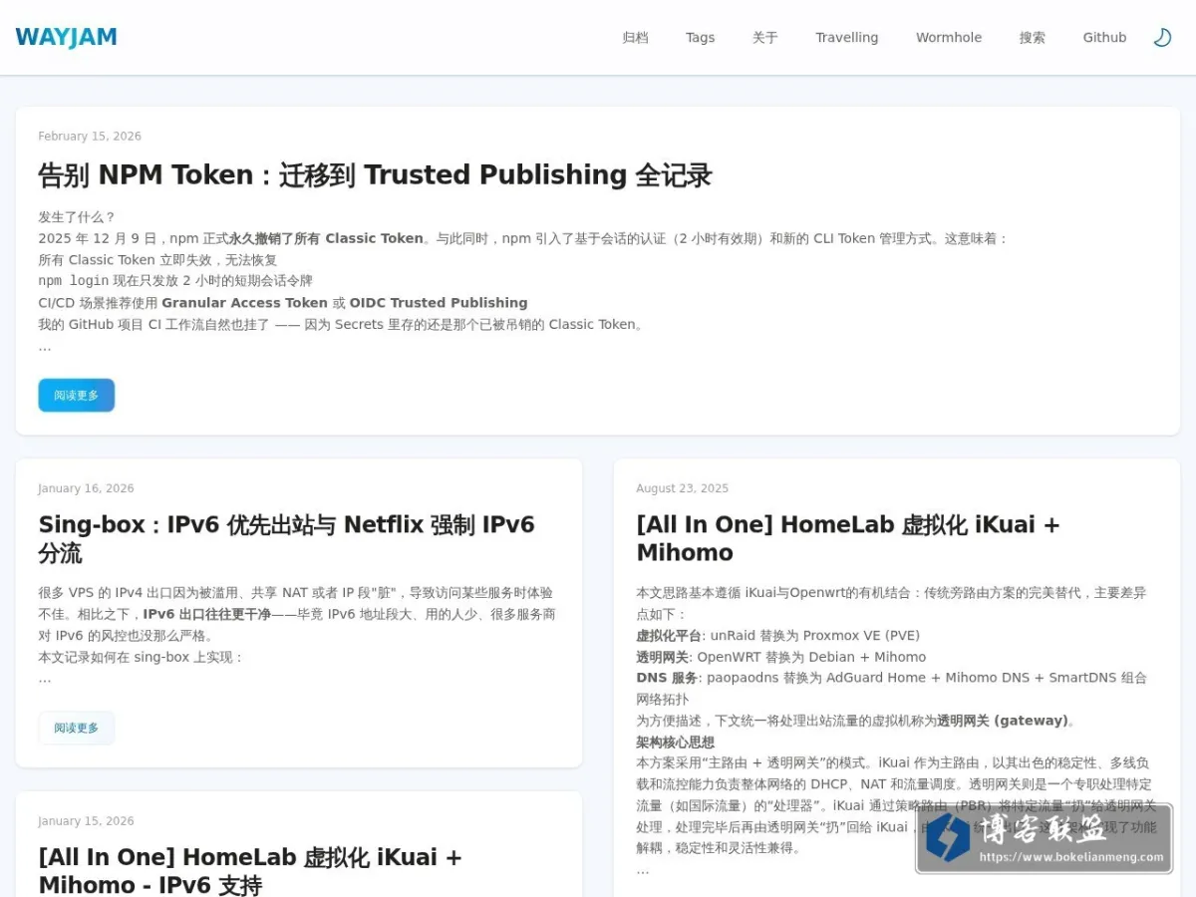Click bold text IPv6 出口往往更干净
Viewport: 1196px width, 897px height.
(x=207, y=615)
